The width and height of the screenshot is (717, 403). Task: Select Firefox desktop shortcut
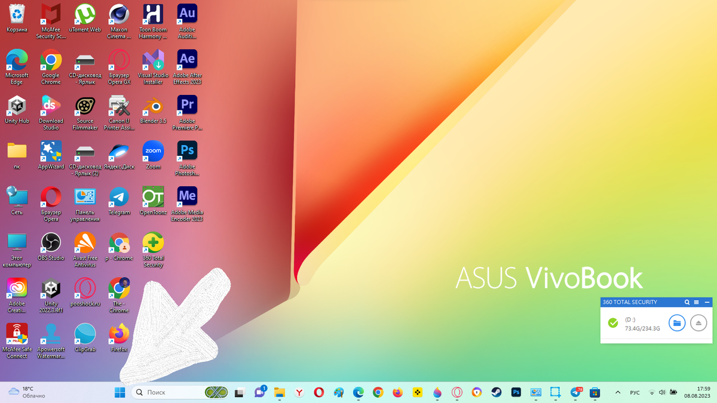(119, 338)
